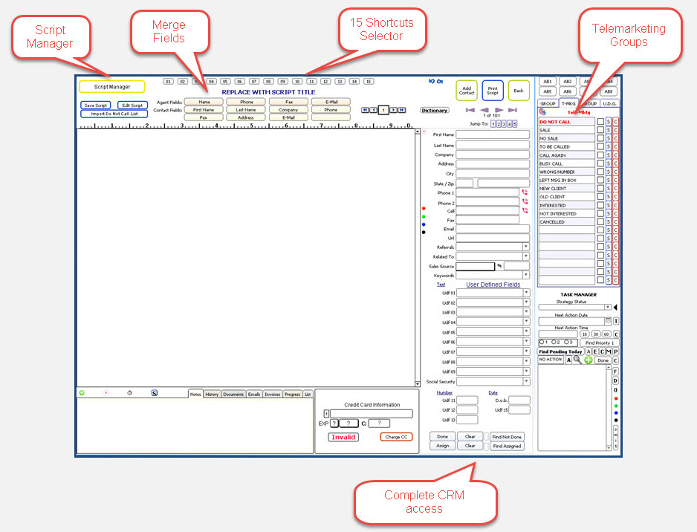
Task: Expand the Strategy Status dropdown
Action: [607, 307]
